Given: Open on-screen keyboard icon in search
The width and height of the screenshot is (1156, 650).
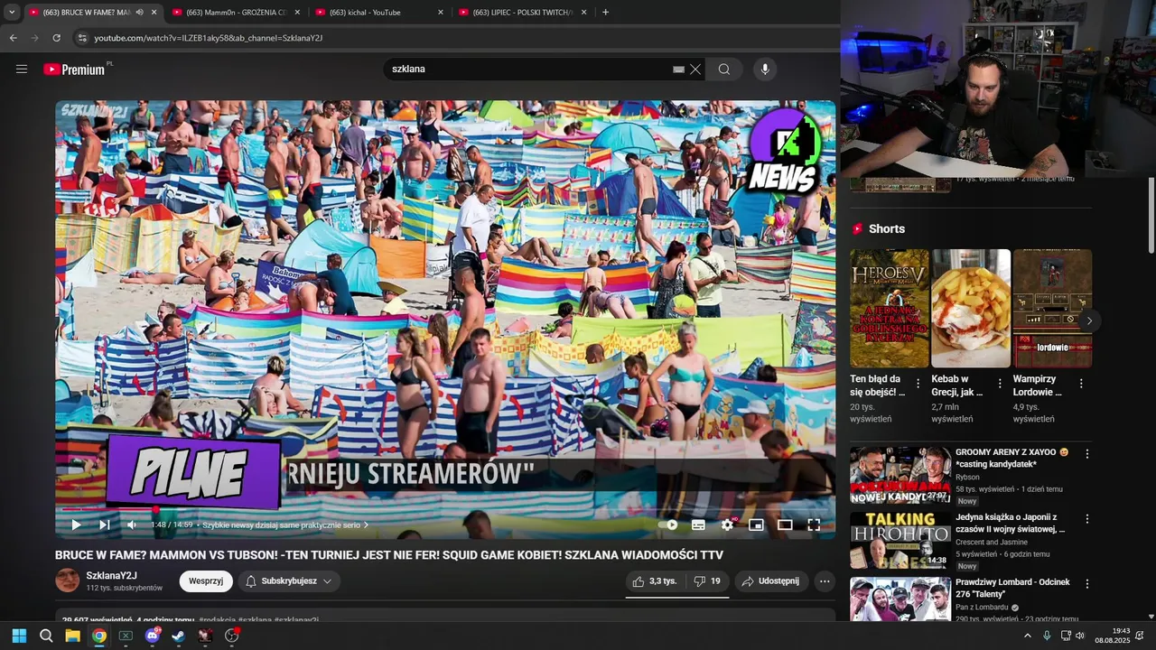Looking at the screenshot, I should coord(678,69).
